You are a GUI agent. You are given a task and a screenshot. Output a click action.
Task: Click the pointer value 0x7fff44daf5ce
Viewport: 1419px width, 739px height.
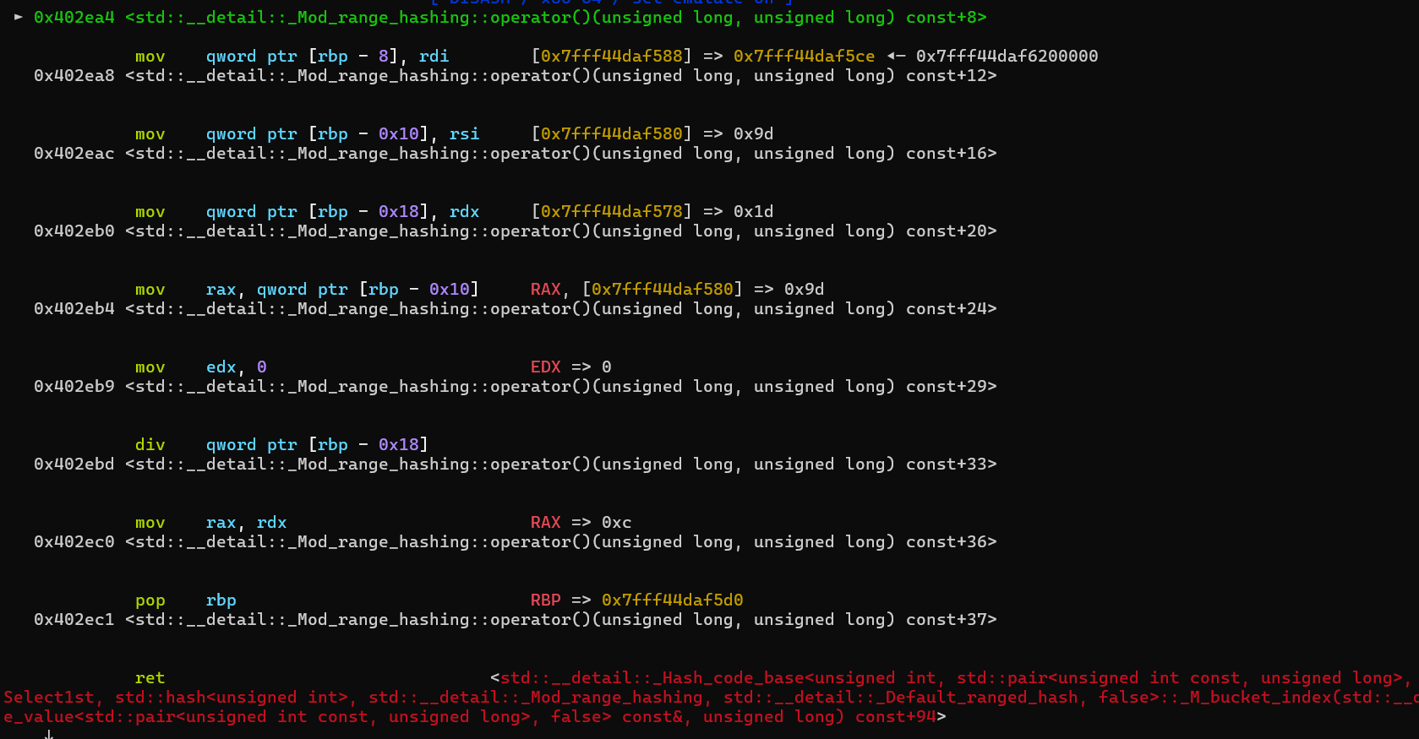click(x=804, y=56)
